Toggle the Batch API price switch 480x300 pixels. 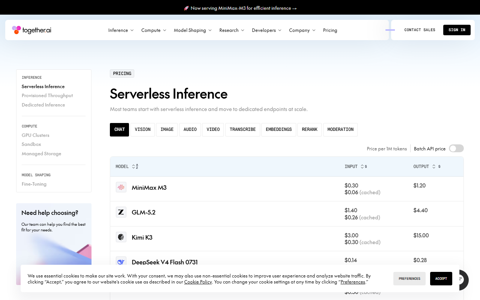(456, 148)
